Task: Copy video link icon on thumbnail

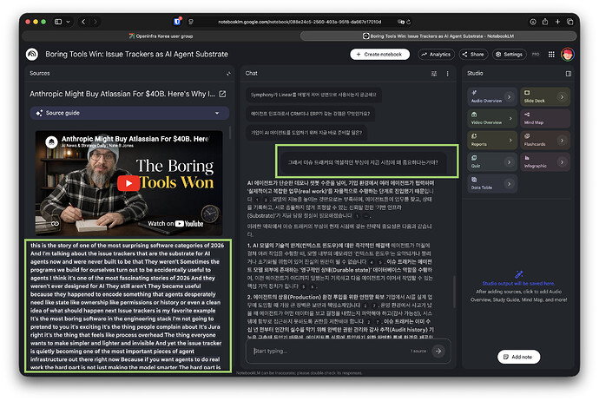Action: click(55, 223)
